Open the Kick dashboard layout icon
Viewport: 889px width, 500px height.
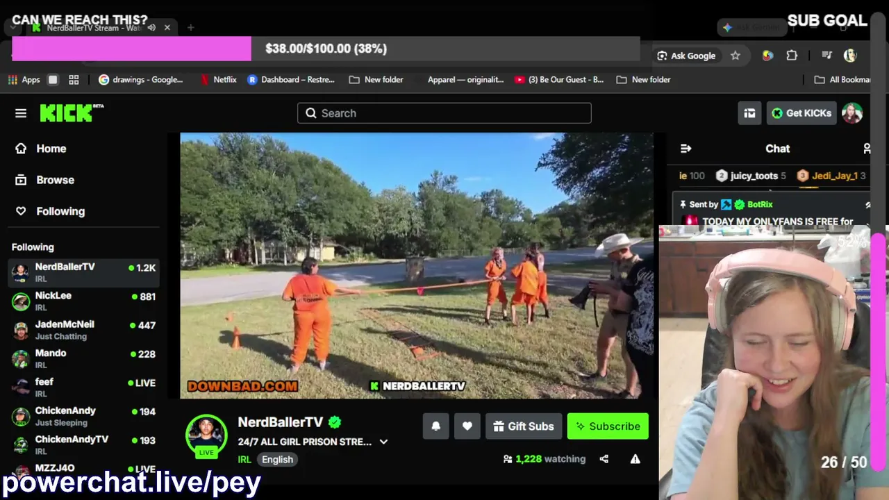[x=749, y=113]
